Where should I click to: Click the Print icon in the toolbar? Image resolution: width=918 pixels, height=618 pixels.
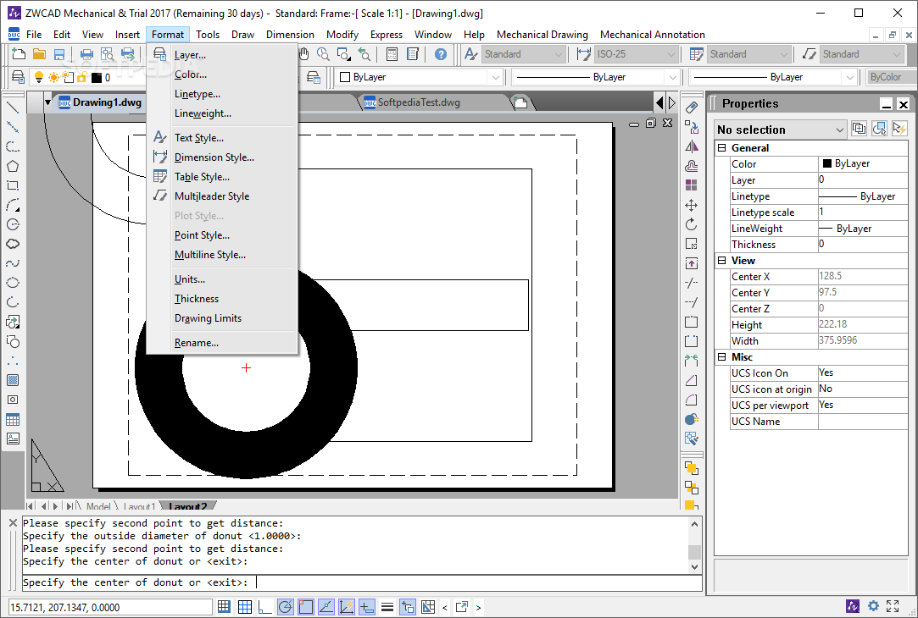tap(86, 54)
